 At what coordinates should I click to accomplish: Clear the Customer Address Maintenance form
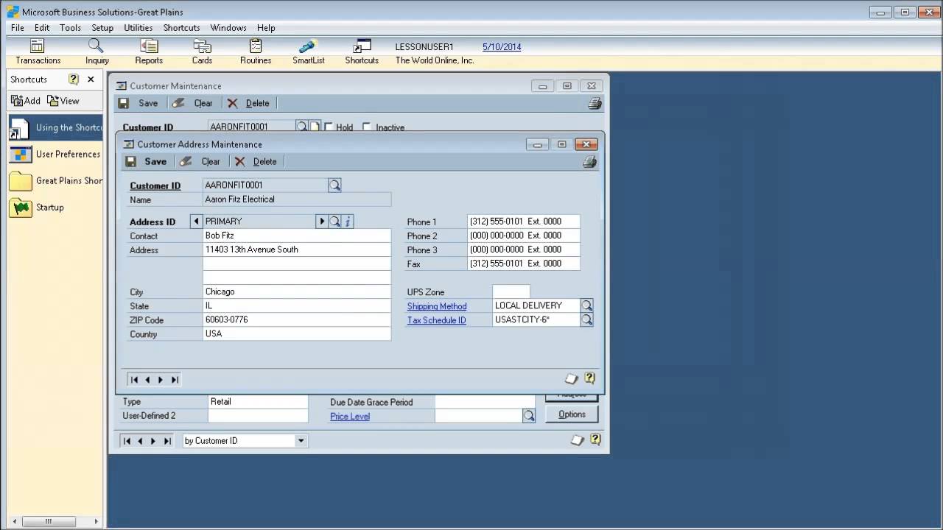[x=200, y=161]
